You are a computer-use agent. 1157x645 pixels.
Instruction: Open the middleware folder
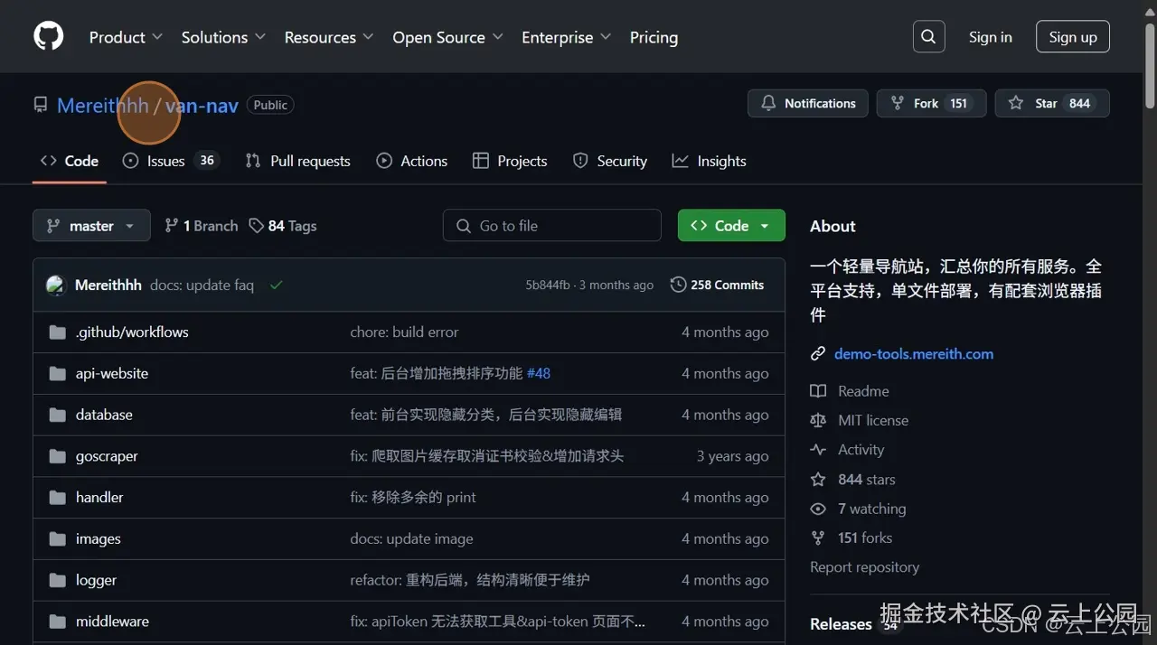(112, 622)
